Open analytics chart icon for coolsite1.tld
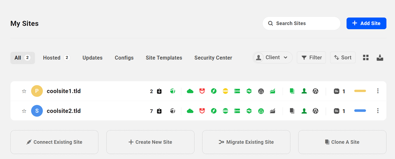Image resolution: width=395 pixels, height=159 pixels. pos(273,91)
